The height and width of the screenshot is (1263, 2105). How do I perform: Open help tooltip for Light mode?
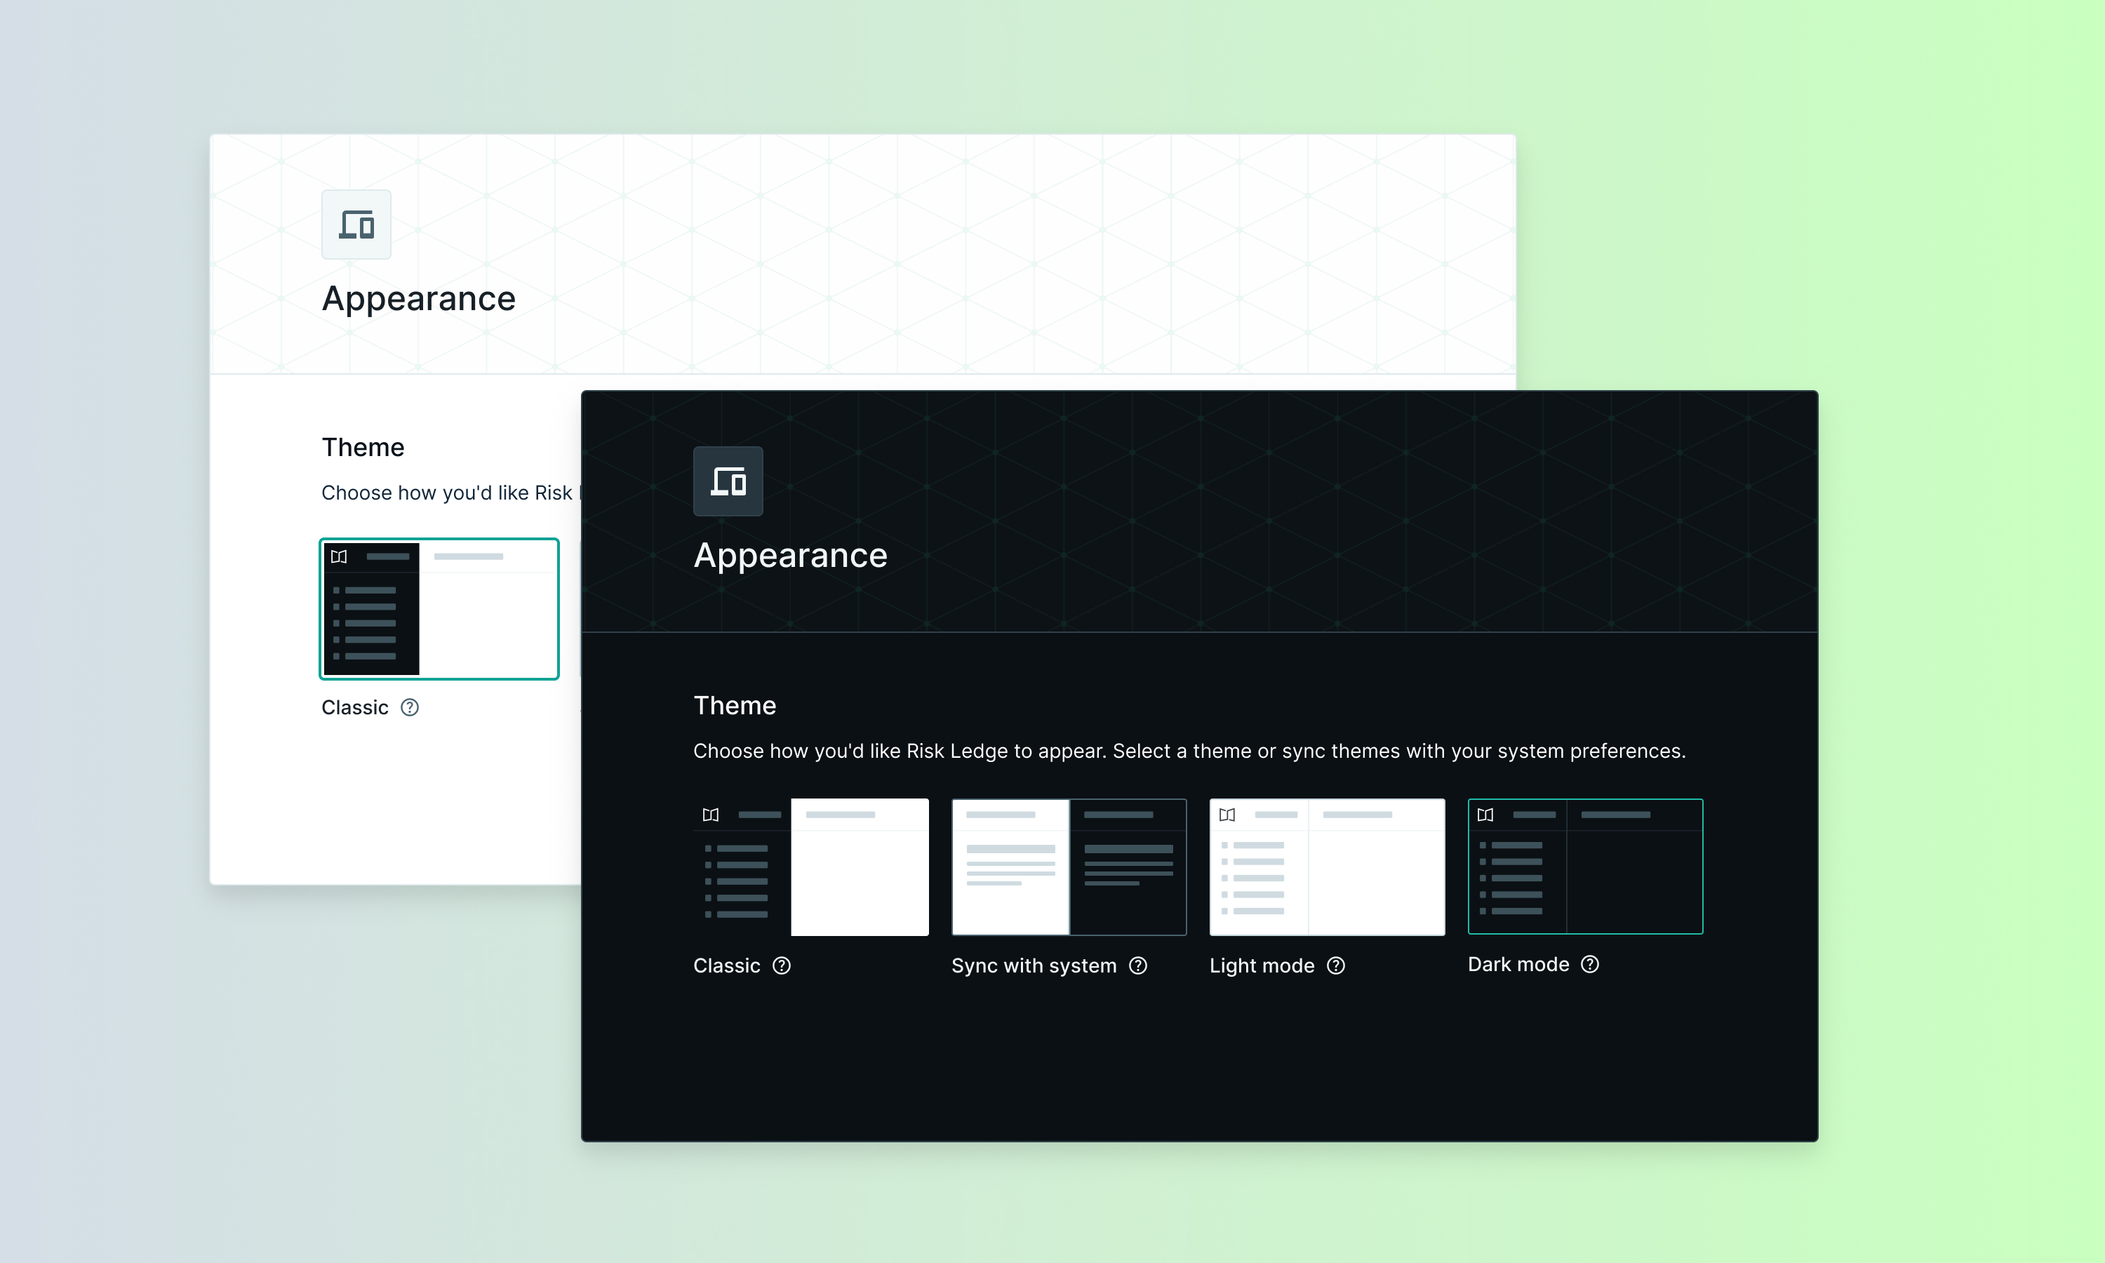pyautogui.click(x=1335, y=965)
